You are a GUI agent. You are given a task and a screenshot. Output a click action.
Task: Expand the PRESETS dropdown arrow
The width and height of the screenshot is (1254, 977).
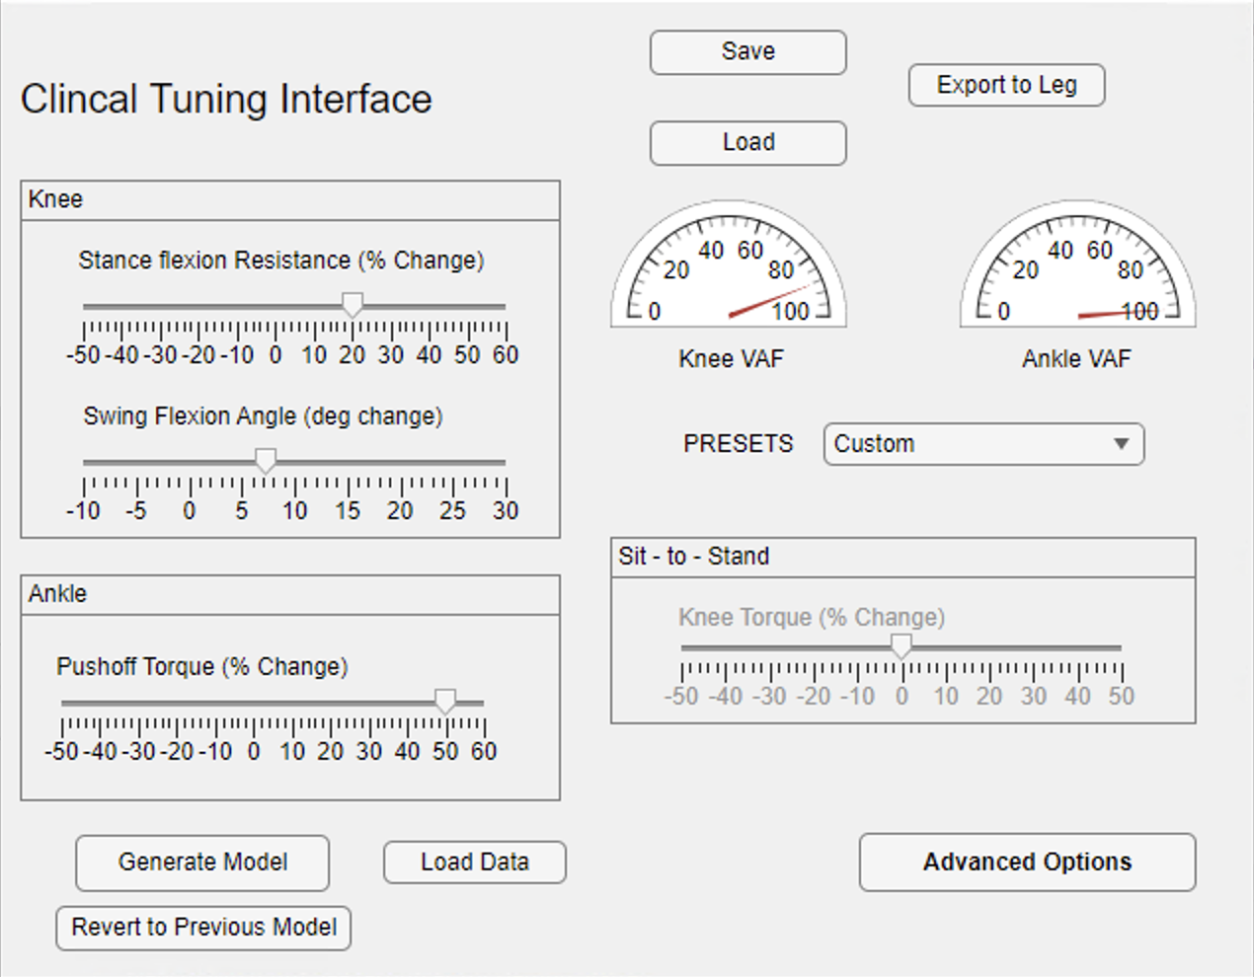tap(1121, 444)
